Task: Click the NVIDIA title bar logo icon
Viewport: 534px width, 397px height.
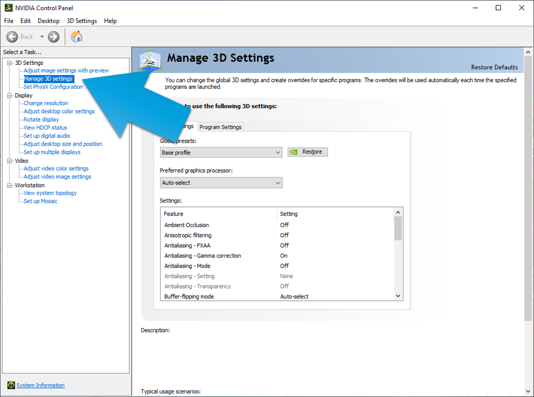Action: click(x=8, y=8)
